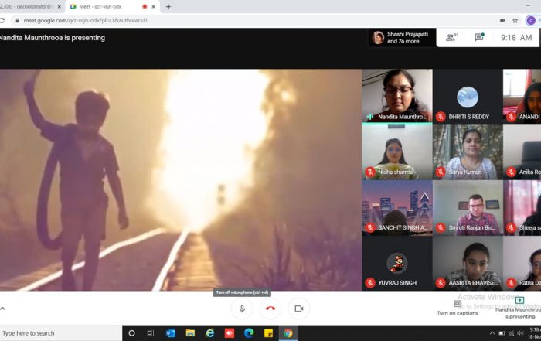This screenshot has width=541, height=341.
Task: Open File Explorer from the taskbar
Action: coord(190,333)
